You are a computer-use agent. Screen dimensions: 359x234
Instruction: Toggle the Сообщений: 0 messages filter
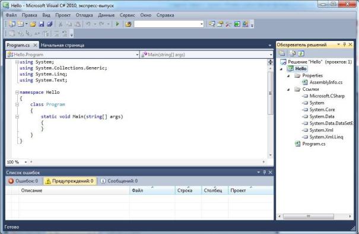[119, 181]
